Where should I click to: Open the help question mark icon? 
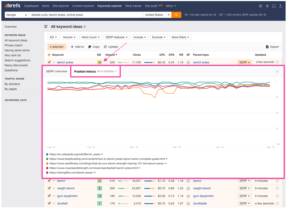[x=260, y=6]
